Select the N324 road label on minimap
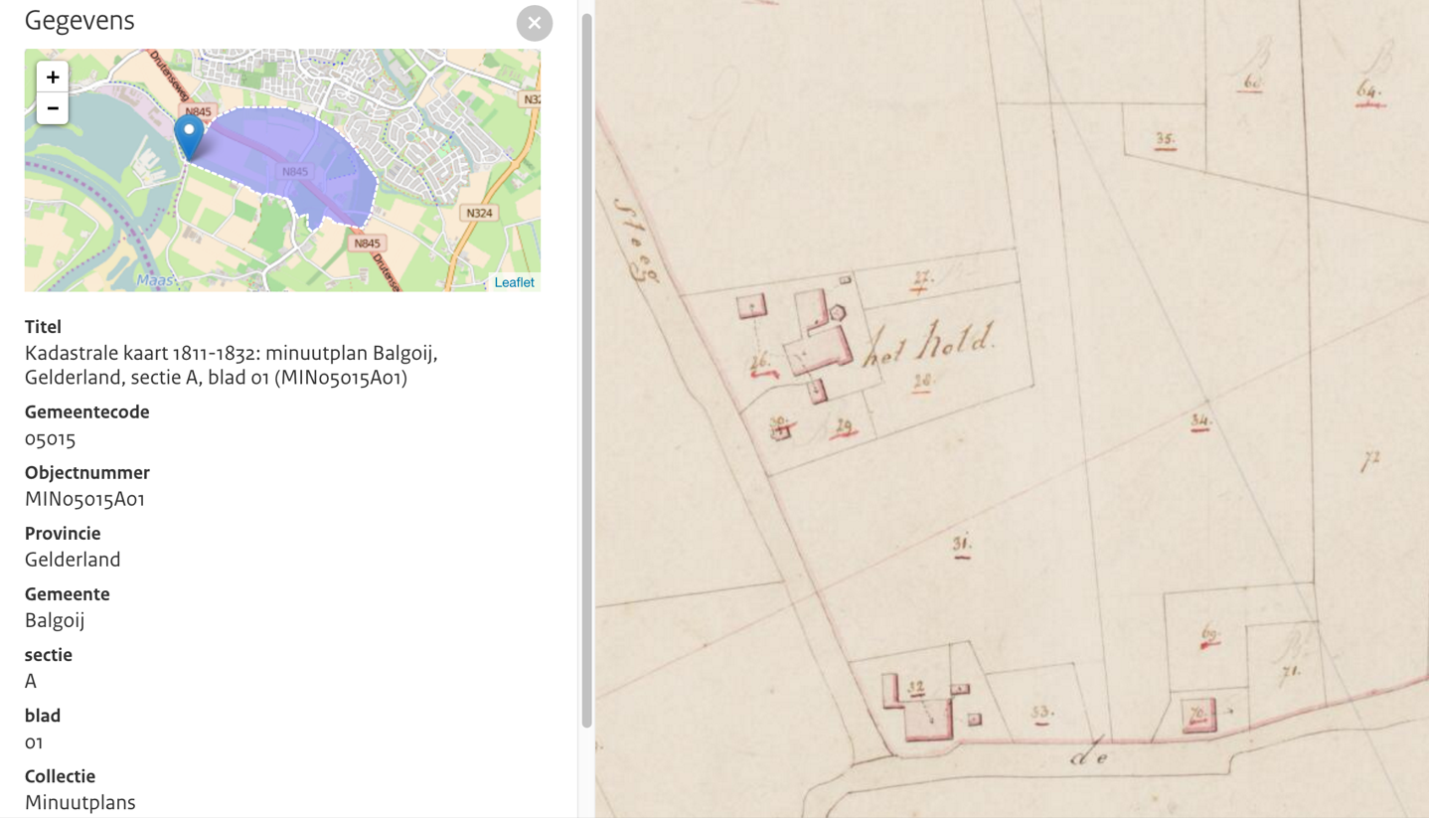The image size is (1429, 818). 478,213
